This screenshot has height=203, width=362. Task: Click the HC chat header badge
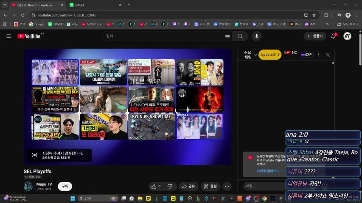click(290, 53)
